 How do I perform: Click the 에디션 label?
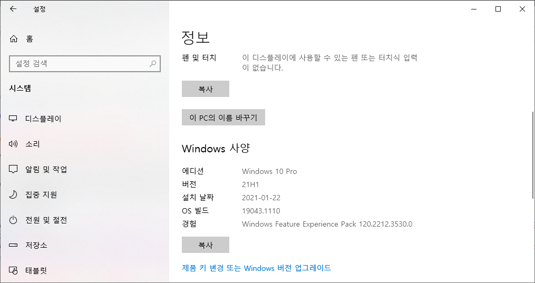[193, 171]
